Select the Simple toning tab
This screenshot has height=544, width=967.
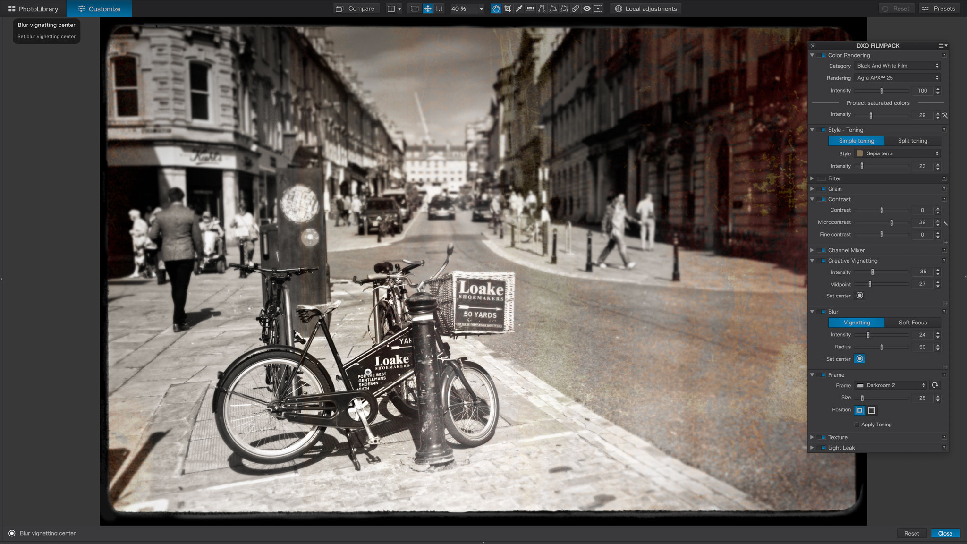856,141
